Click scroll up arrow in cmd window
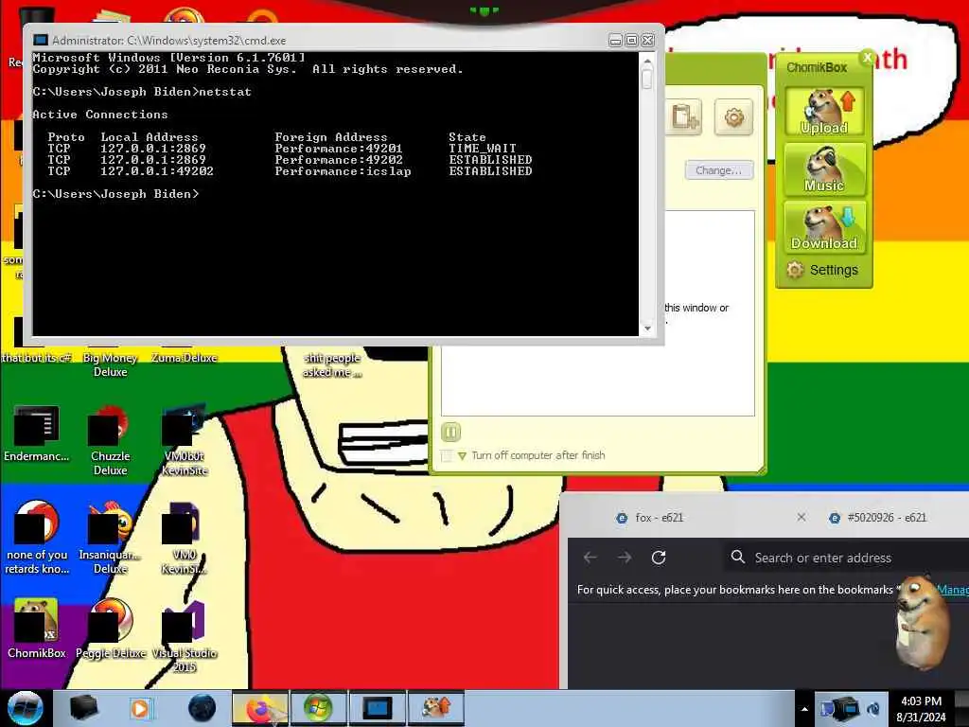Screen dimensions: 969x727 [x=647, y=62]
